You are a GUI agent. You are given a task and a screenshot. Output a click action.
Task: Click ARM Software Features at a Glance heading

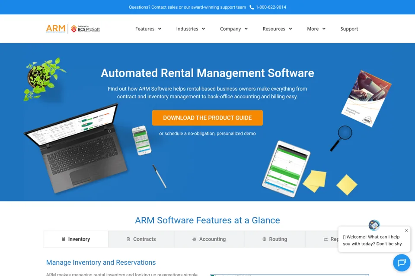tap(207, 220)
